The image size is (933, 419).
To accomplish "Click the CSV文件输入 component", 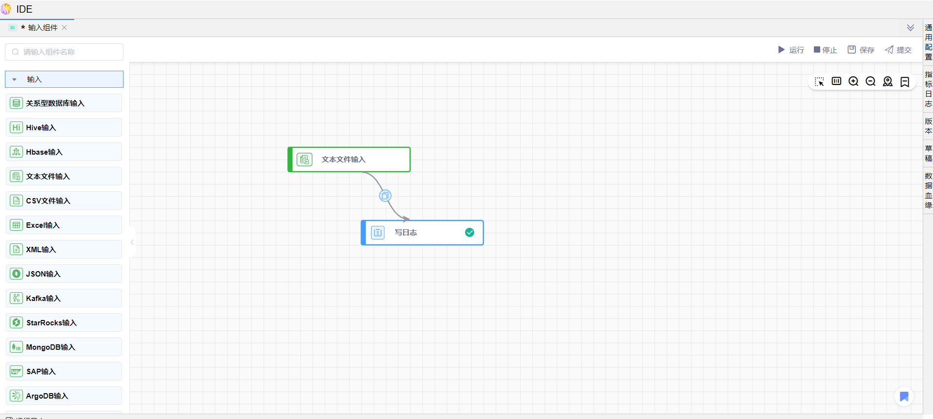I will point(64,200).
